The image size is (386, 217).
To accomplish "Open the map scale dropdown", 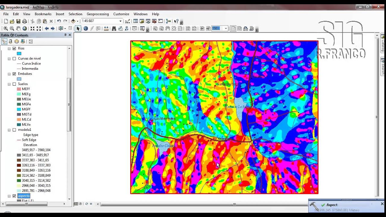I will [x=120, y=21].
